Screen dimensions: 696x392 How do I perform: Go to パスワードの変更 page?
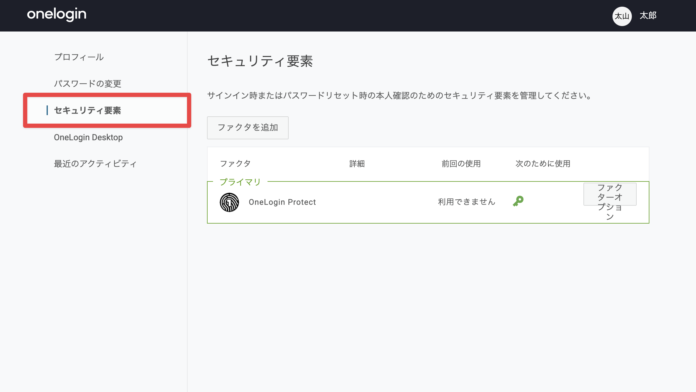click(88, 84)
